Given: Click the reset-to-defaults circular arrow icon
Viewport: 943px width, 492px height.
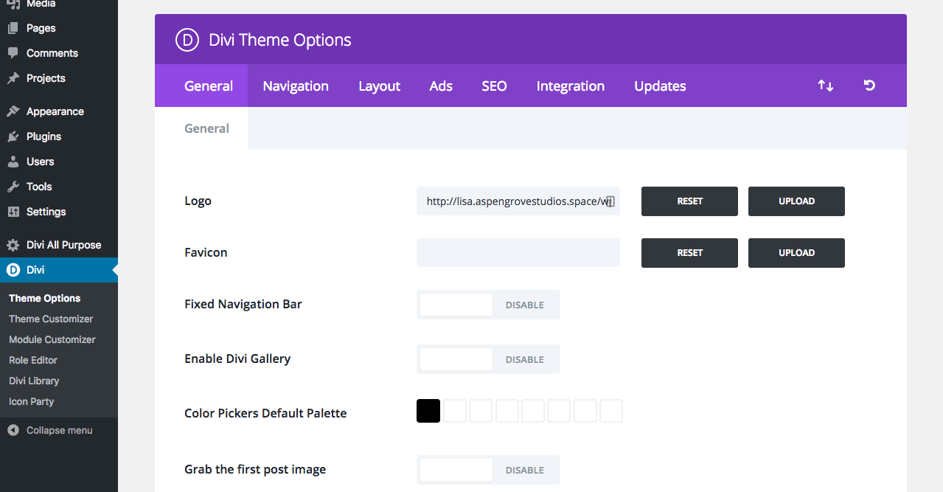Looking at the screenshot, I should (869, 86).
